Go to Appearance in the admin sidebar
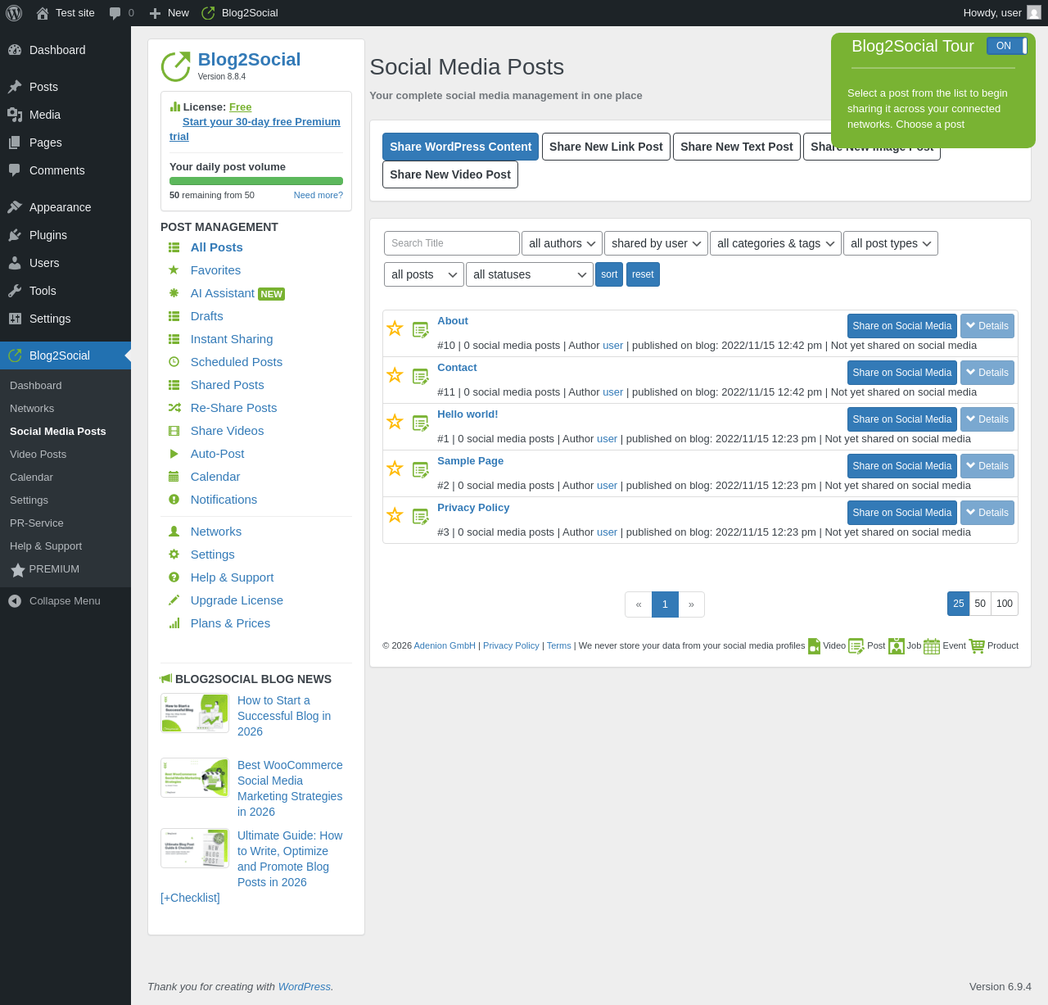1048x1005 pixels. pyautogui.click(x=65, y=207)
